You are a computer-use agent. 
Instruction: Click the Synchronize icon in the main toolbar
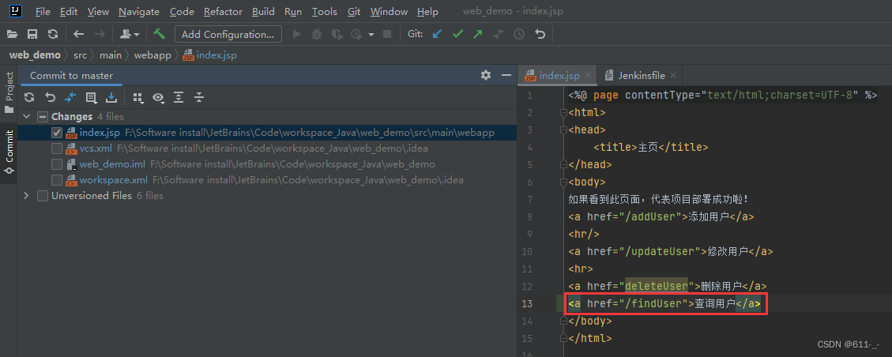(x=53, y=35)
